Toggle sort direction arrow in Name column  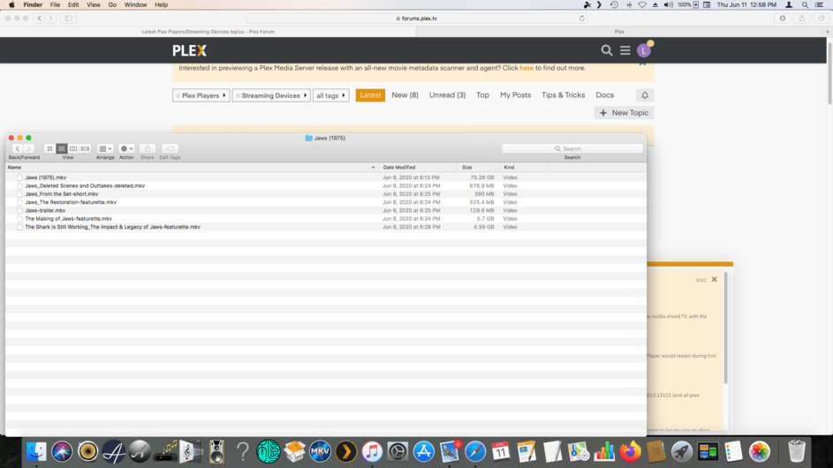click(373, 168)
